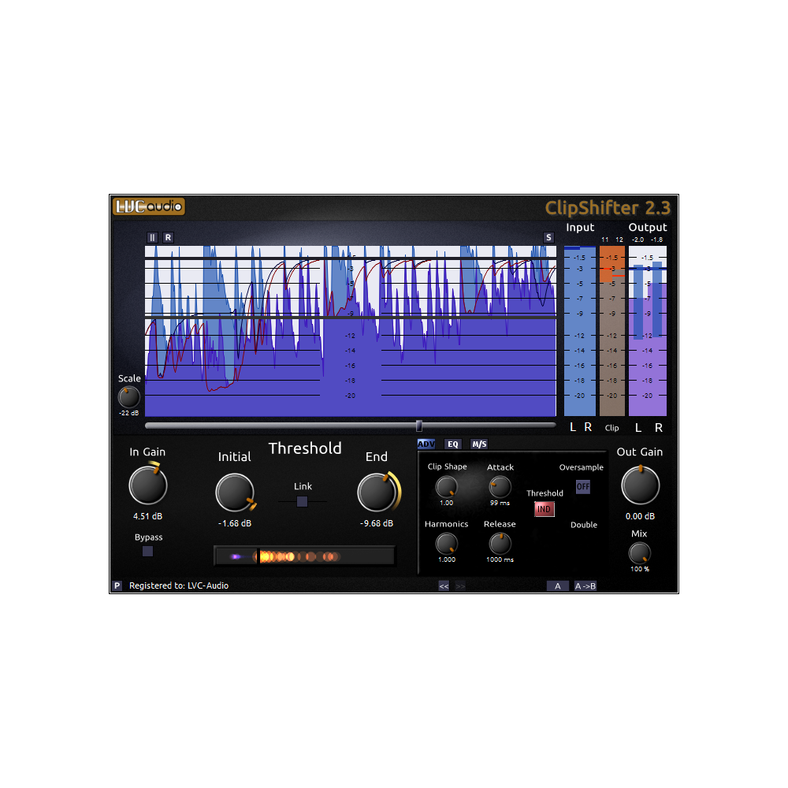788x788 pixels.
Task: Click the pause waveform display icon
Action: [x=151, y=237]
